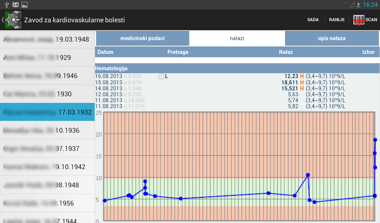Image resolution: width=380 pixels, height=223 pixels.
Task: Tap the Android debug notification icon
Action: coord(15,5)
